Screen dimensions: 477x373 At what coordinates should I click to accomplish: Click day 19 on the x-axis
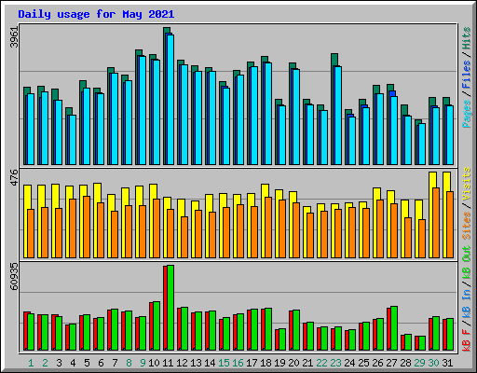click(279, 363)
